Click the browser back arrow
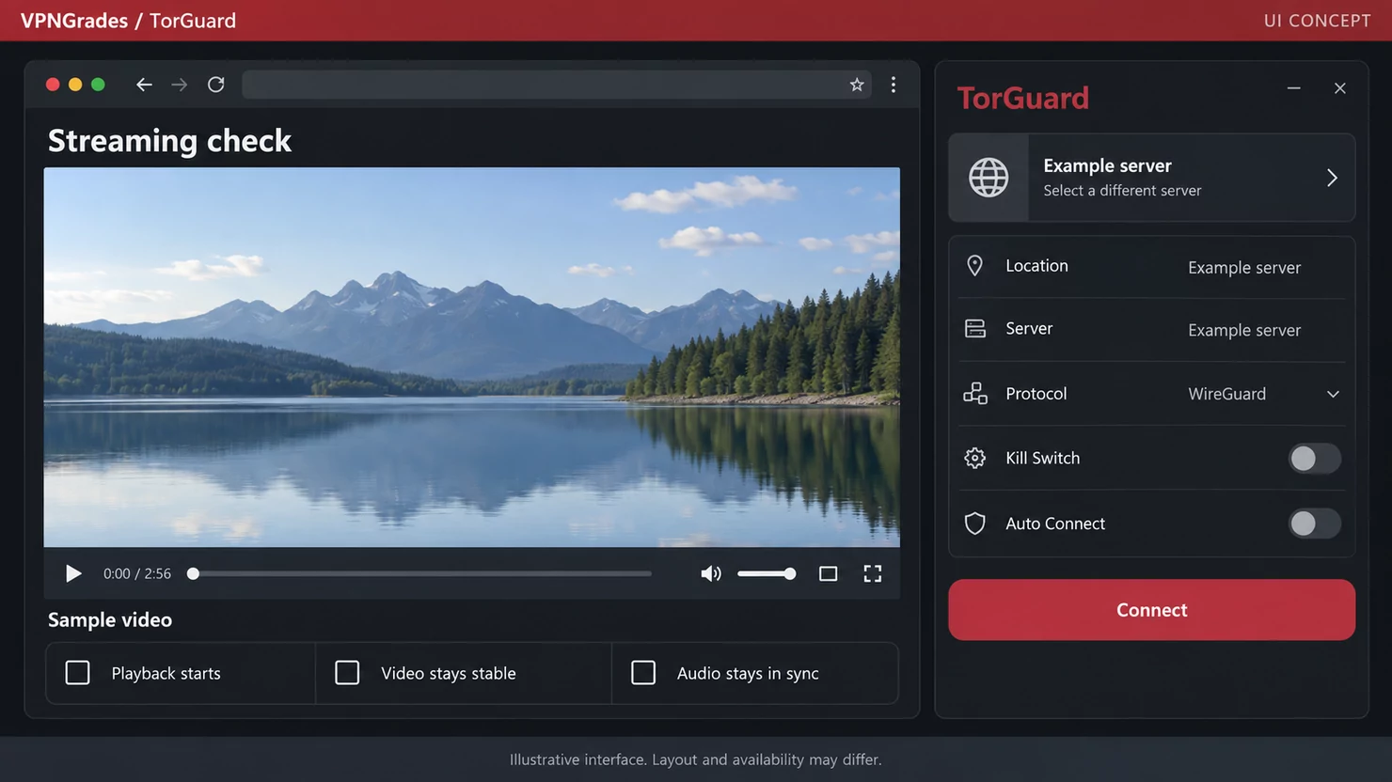 (144, 85)
